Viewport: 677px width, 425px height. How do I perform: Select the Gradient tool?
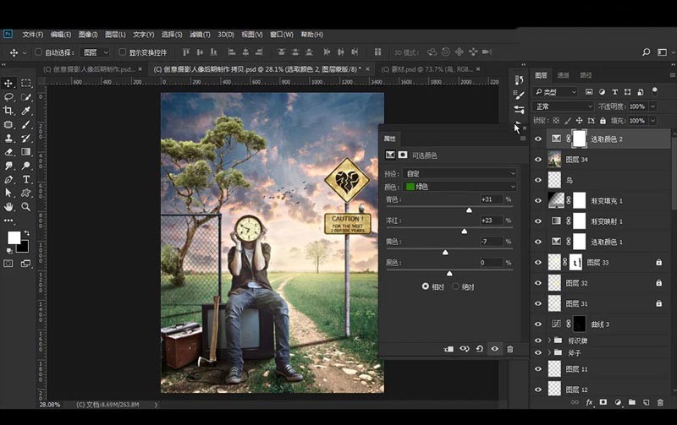click(26, 152)
